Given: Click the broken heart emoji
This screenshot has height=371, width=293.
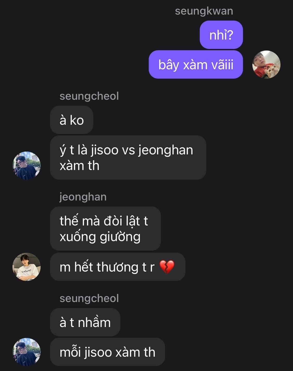Looking at the screenshot, I should click(167, 267).
